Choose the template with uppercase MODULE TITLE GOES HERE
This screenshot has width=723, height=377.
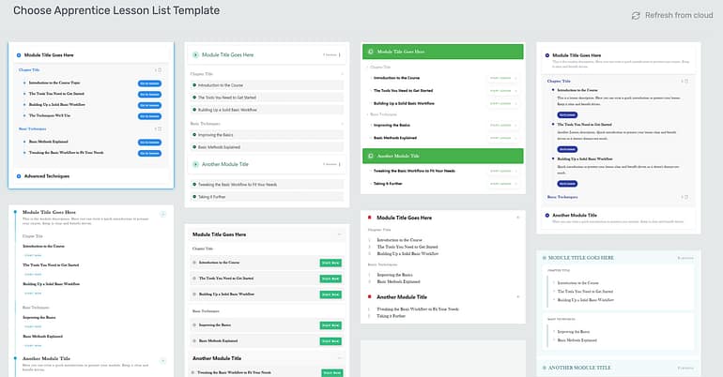tap(619, 313)
